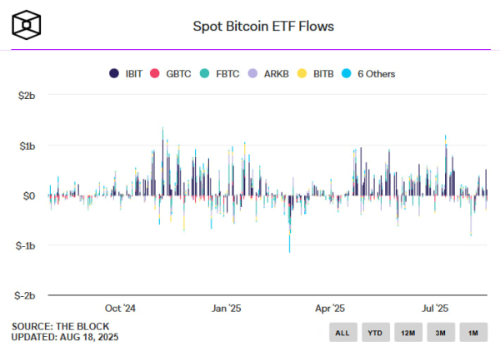Switch to the 12M time range
The height and width of the screenshot is (346, 500).
pyautogui.click(x=407, y=333)
